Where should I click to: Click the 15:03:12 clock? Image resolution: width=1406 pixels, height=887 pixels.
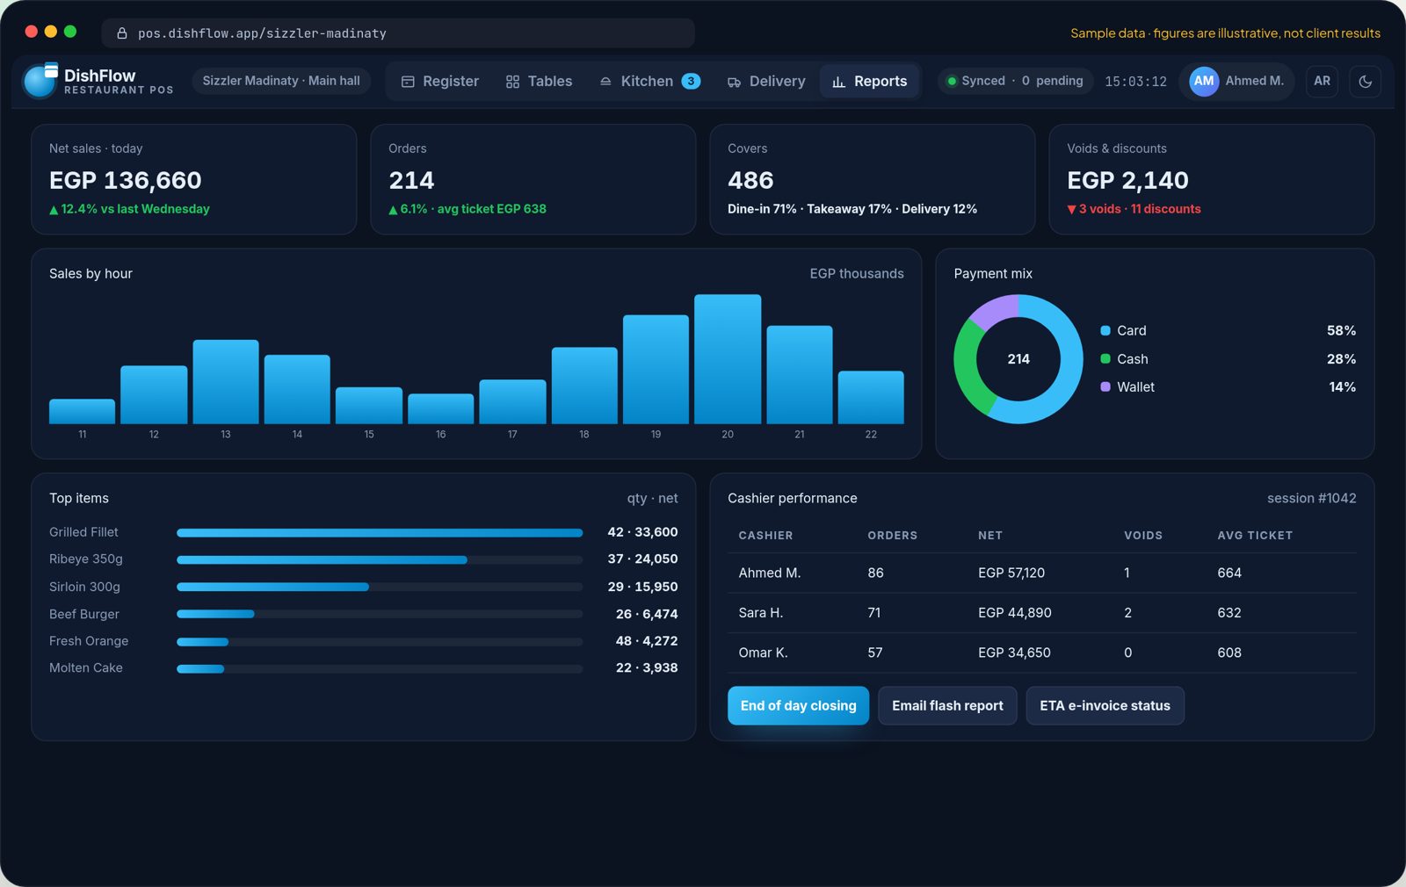(1135, 82)
